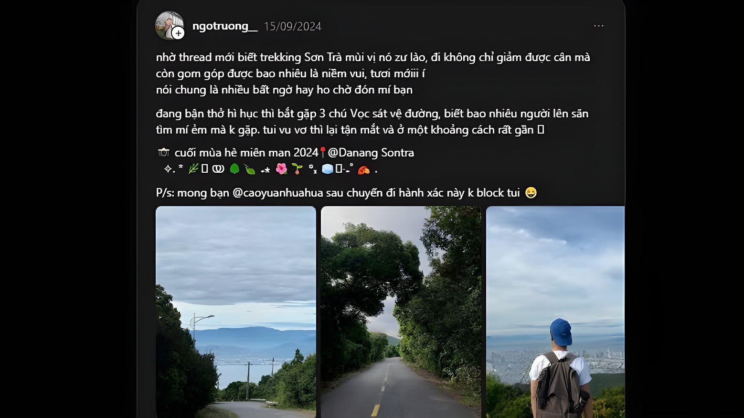View the second photo of the tree-lined road

pyautogui.click(x=401, y=312)
